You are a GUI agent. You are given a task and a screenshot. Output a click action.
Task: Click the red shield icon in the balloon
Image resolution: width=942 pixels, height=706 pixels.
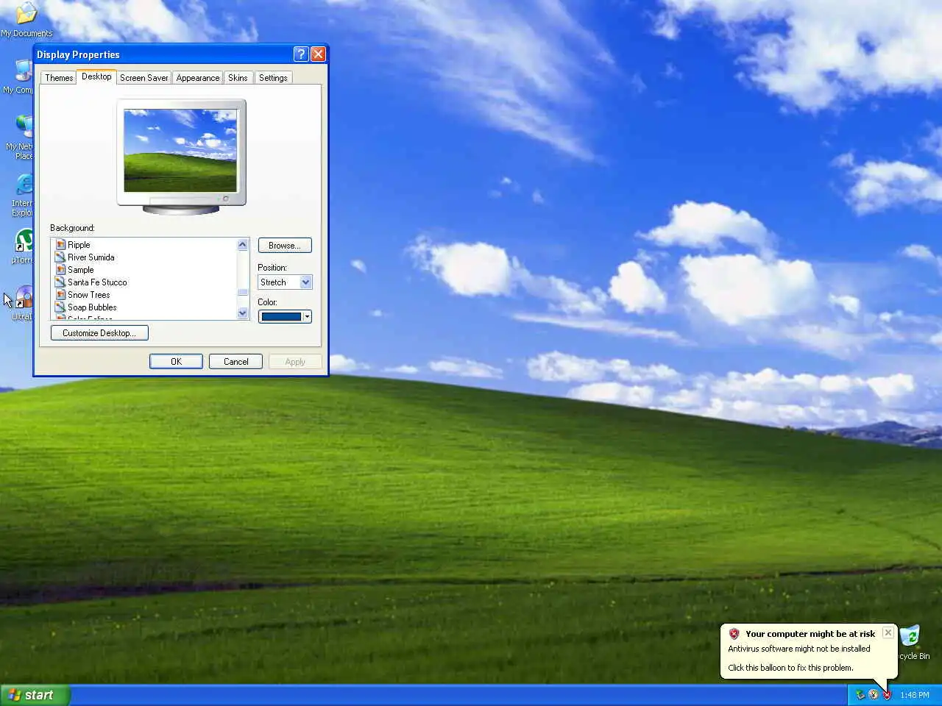tap(734, 634)
